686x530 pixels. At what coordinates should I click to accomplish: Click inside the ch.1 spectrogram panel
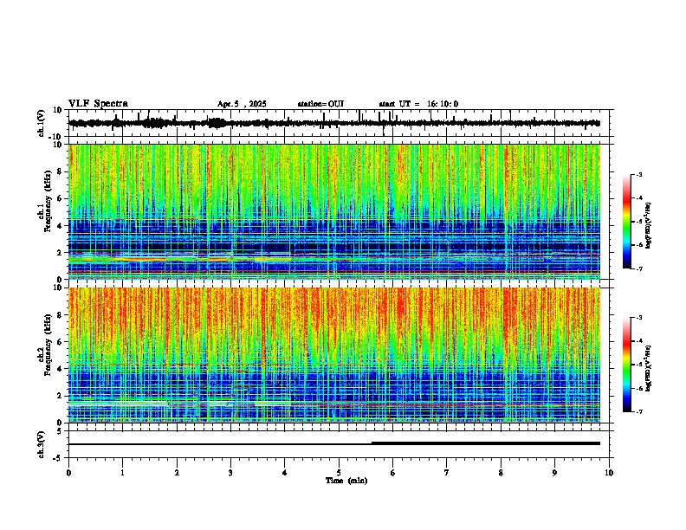click(x=334, y=211)
